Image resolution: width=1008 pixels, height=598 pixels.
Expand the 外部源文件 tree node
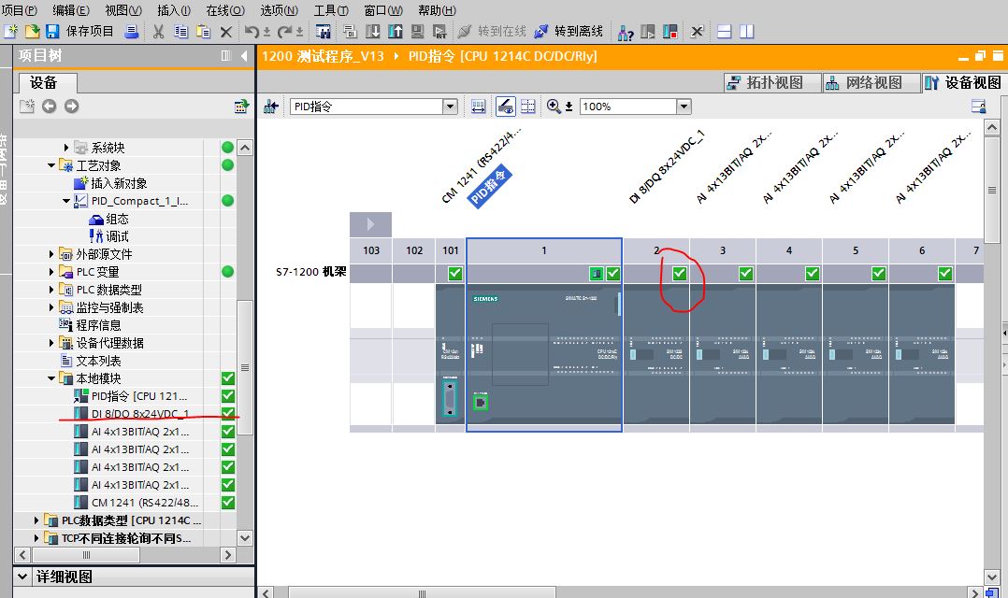click(x=51, y=254)
